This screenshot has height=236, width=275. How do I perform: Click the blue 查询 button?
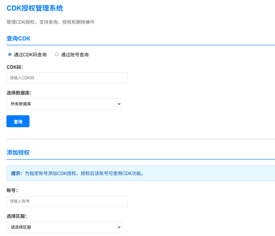[18, 121]
